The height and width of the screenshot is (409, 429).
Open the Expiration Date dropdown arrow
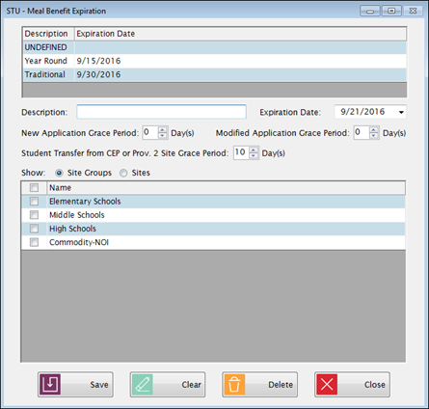[x=401, y=112]
